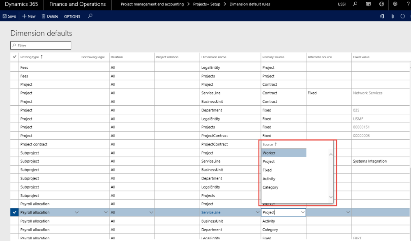Click the ServiceLine link in selected row
411x241 pixels.
211,212
